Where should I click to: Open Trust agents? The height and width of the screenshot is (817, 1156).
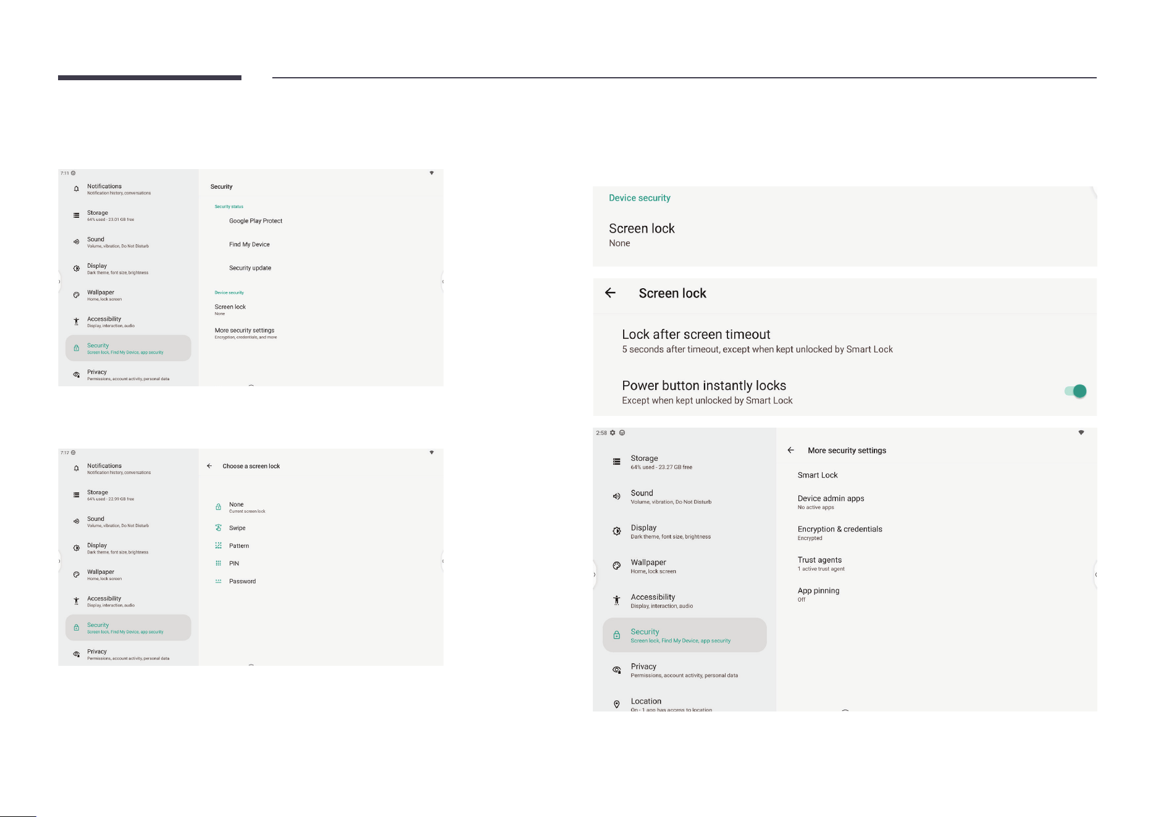[x=821, y=563]
